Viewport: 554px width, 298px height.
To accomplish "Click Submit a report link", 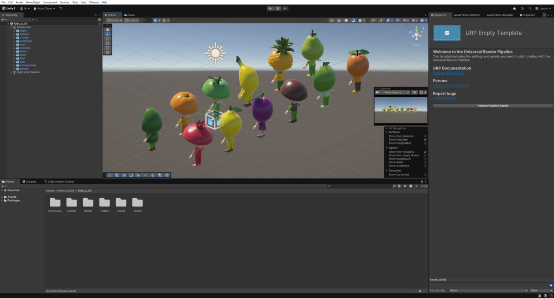I will click(444, 98).
